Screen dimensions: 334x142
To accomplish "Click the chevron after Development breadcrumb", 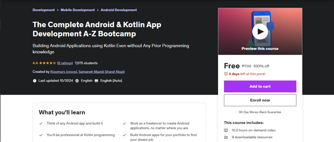I will click(58, 10).
